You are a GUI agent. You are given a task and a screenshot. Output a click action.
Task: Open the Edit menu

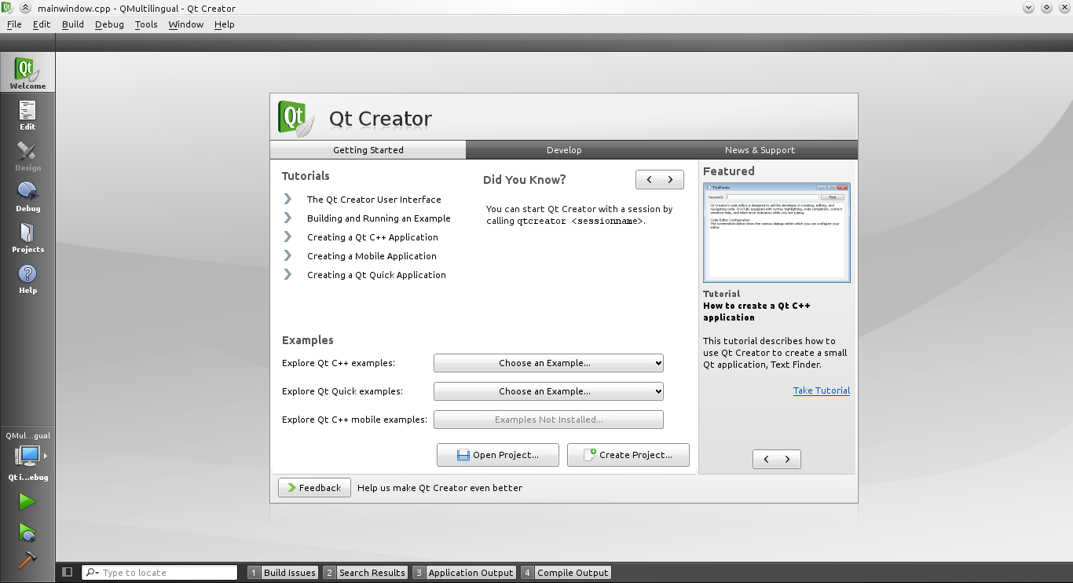click(42, 24)
